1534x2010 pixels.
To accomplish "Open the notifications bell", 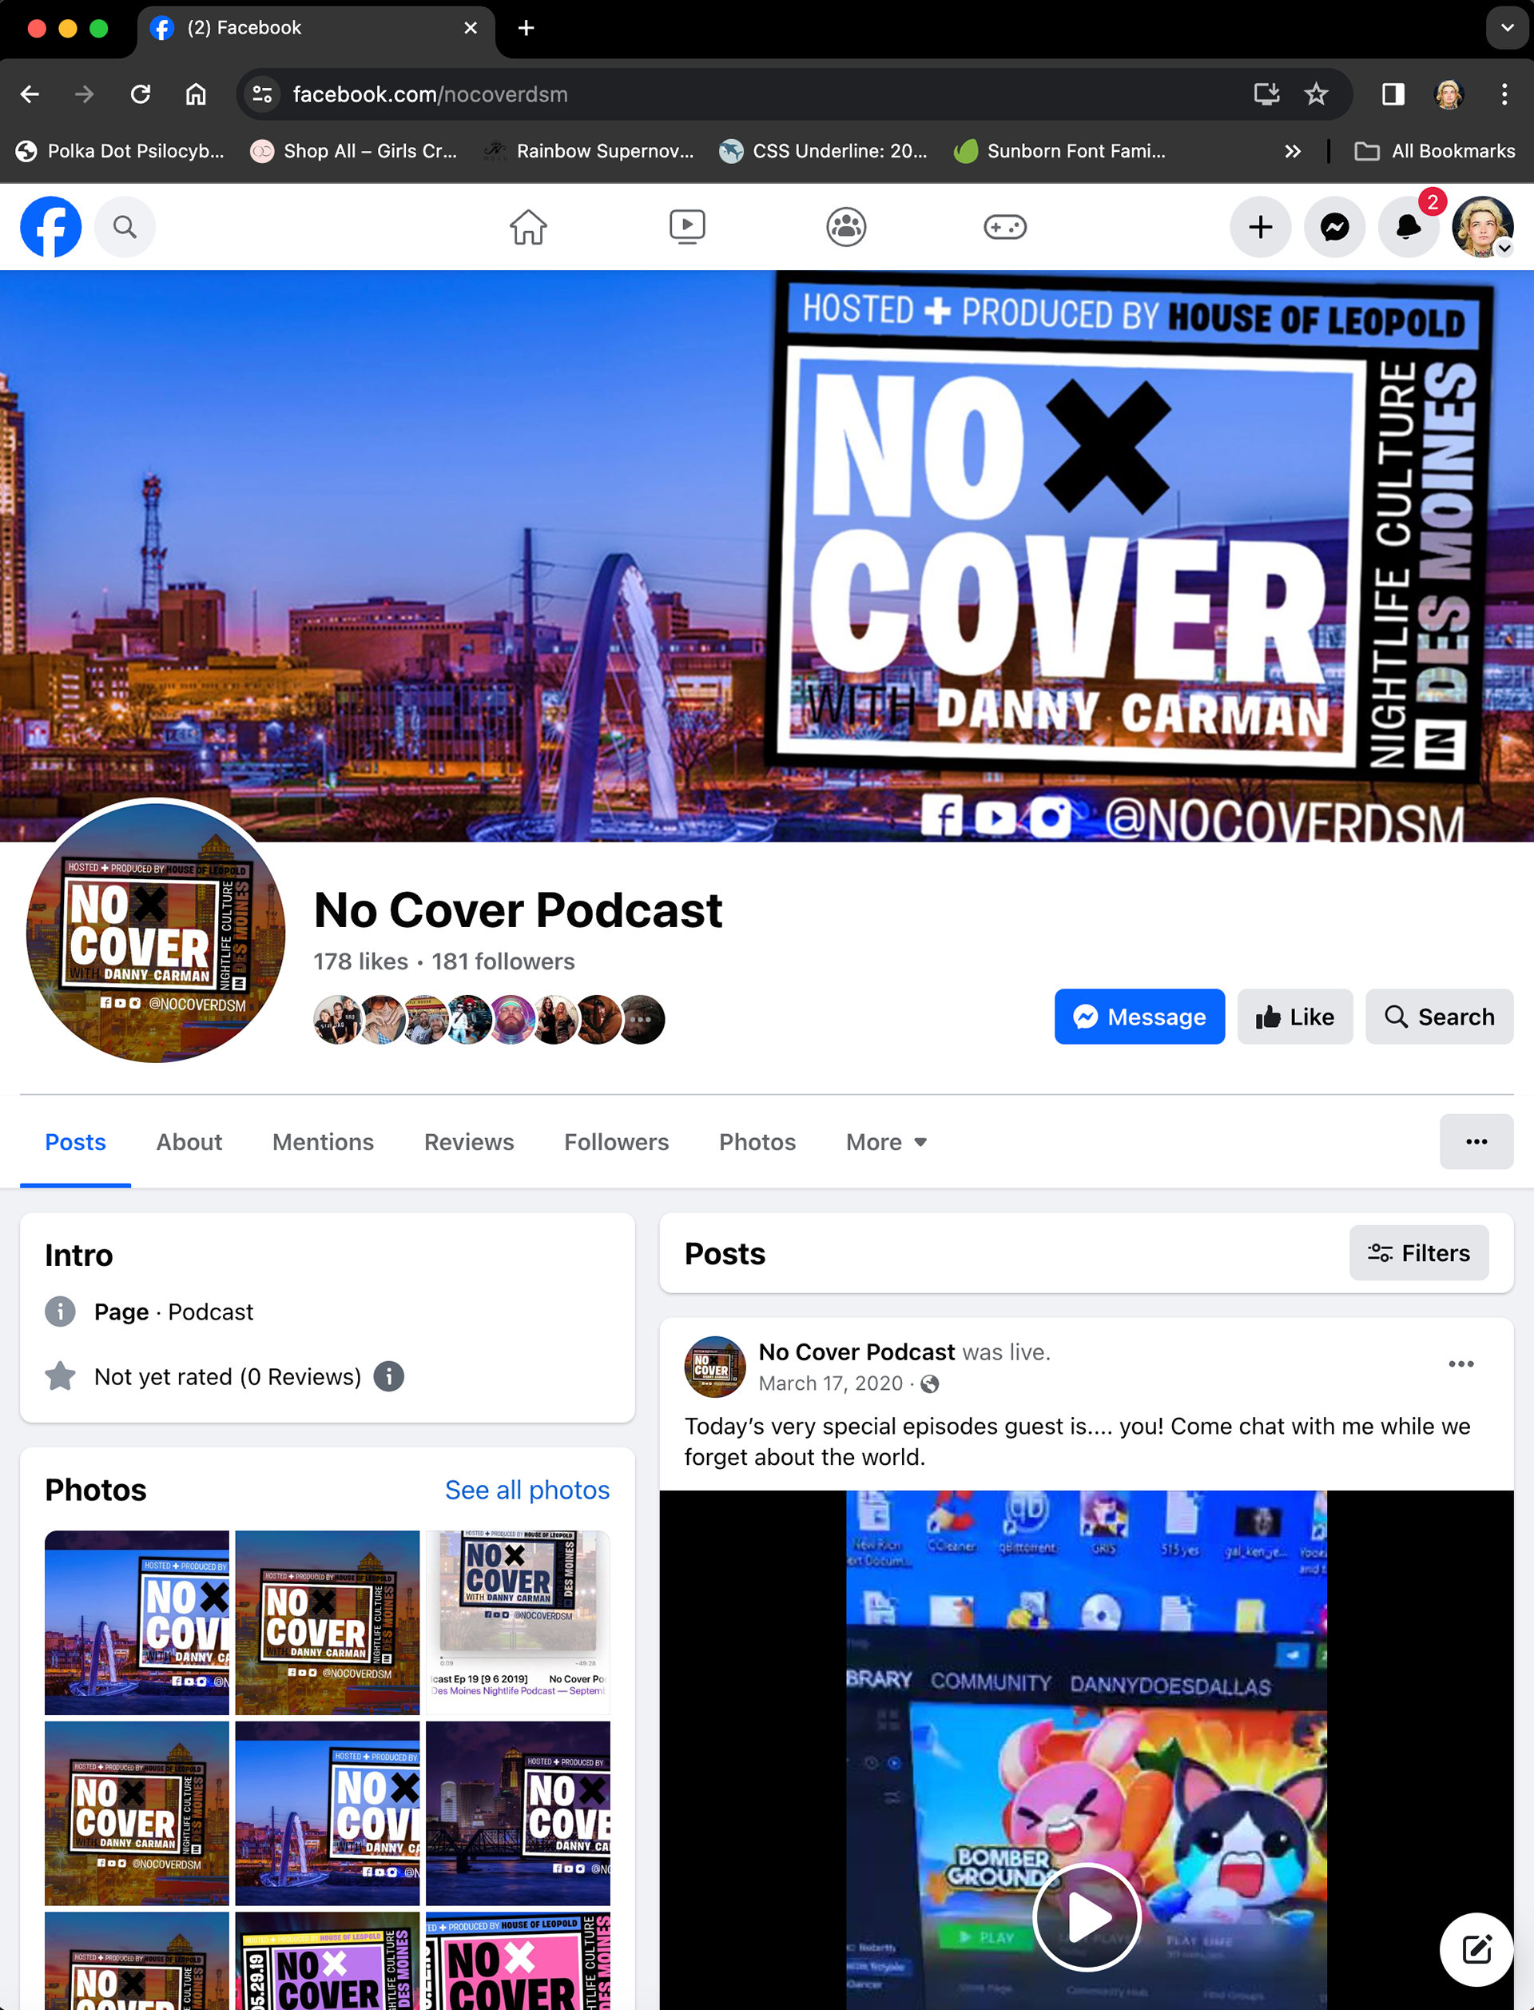I will [x=1408, y=226].
